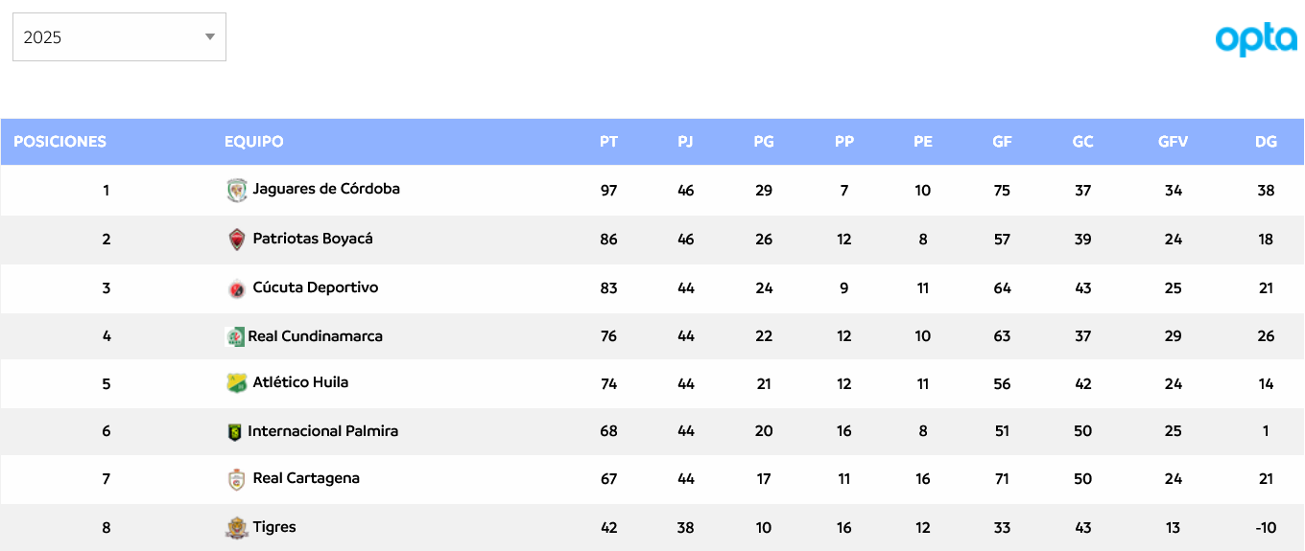Click the Jaguares de Córdoba team crest
Screen dimensions: 1305x551
237,190
